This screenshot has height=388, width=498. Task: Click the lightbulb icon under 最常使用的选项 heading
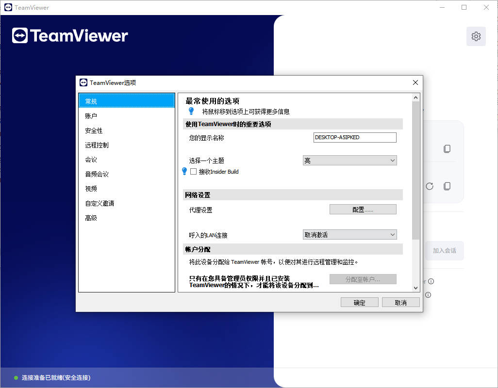(191, 111)
